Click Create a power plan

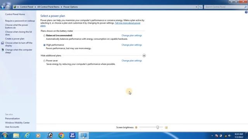point(15,39)
